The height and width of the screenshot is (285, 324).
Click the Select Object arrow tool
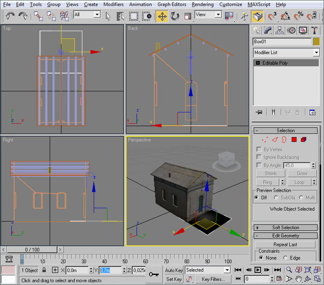(x=108, y=16)
